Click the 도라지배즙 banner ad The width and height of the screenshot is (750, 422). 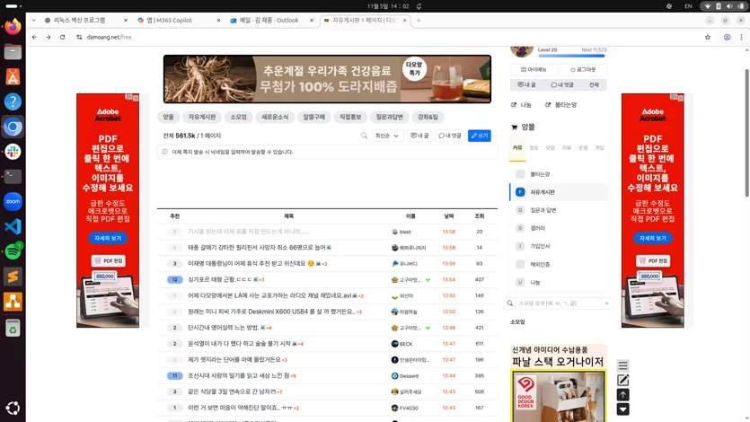click(x=327, y=79)
